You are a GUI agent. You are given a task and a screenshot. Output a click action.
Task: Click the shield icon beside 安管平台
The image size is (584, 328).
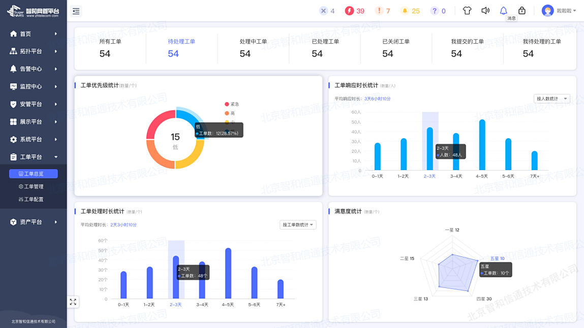point(13,104)
